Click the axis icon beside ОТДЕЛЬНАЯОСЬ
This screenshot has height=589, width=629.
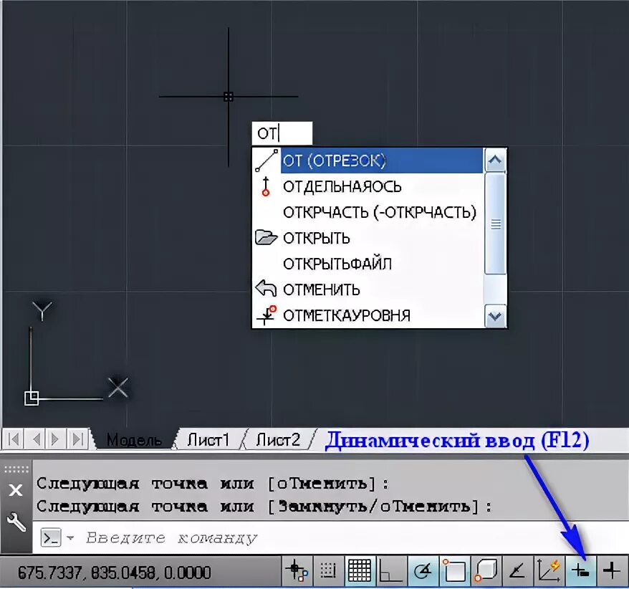pyautogui.click(x=266, y=186)
